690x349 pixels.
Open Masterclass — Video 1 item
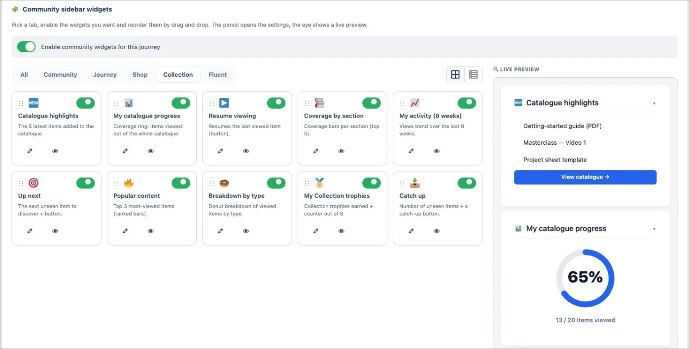(x=554, y=143)
